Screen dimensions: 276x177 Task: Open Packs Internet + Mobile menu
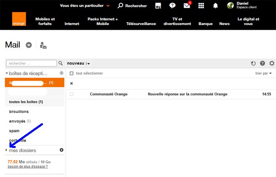click(x=103, y=21)
